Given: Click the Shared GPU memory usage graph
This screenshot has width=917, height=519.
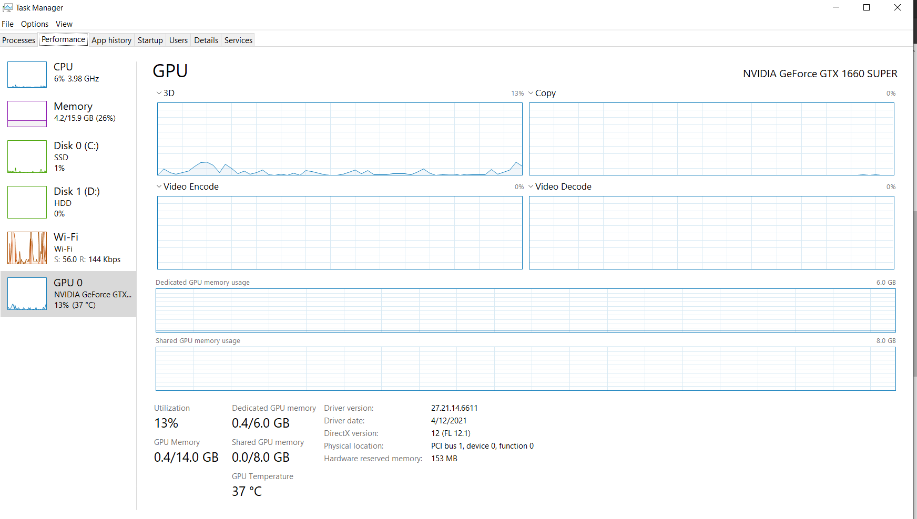Looking at the screenshot, I should (526, 368).
